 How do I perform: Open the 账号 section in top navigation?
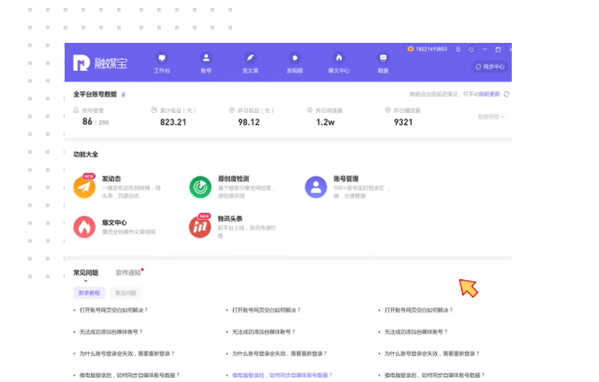click(206, 63)
